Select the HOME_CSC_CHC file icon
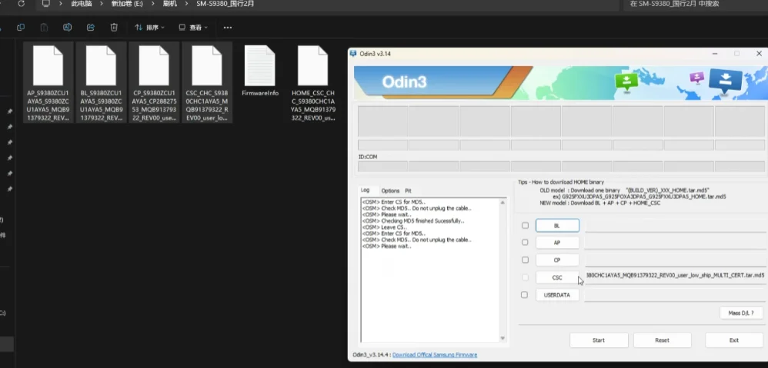This screenshot has height=368, width=768. coord(312,65)
